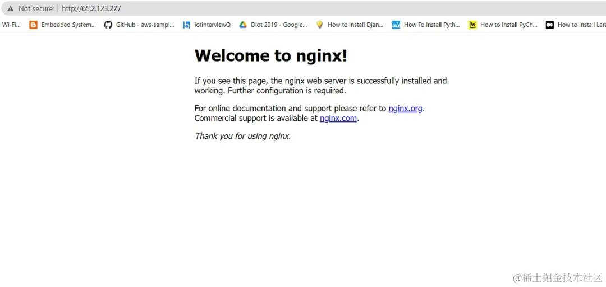Click the Not secure label text
This screenshot has width=606, height=287.
point(35,8)
